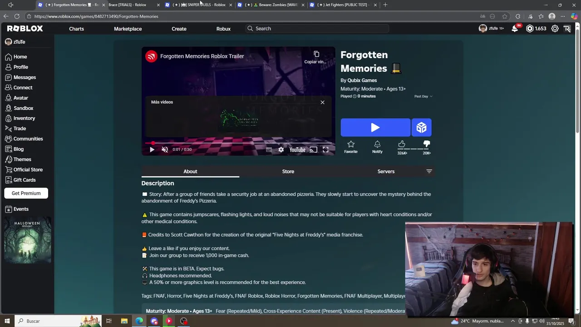Click the Get Premium button
Image resolution: width=581 pixels, height=327 pixels.
click(x=26, y=193)
